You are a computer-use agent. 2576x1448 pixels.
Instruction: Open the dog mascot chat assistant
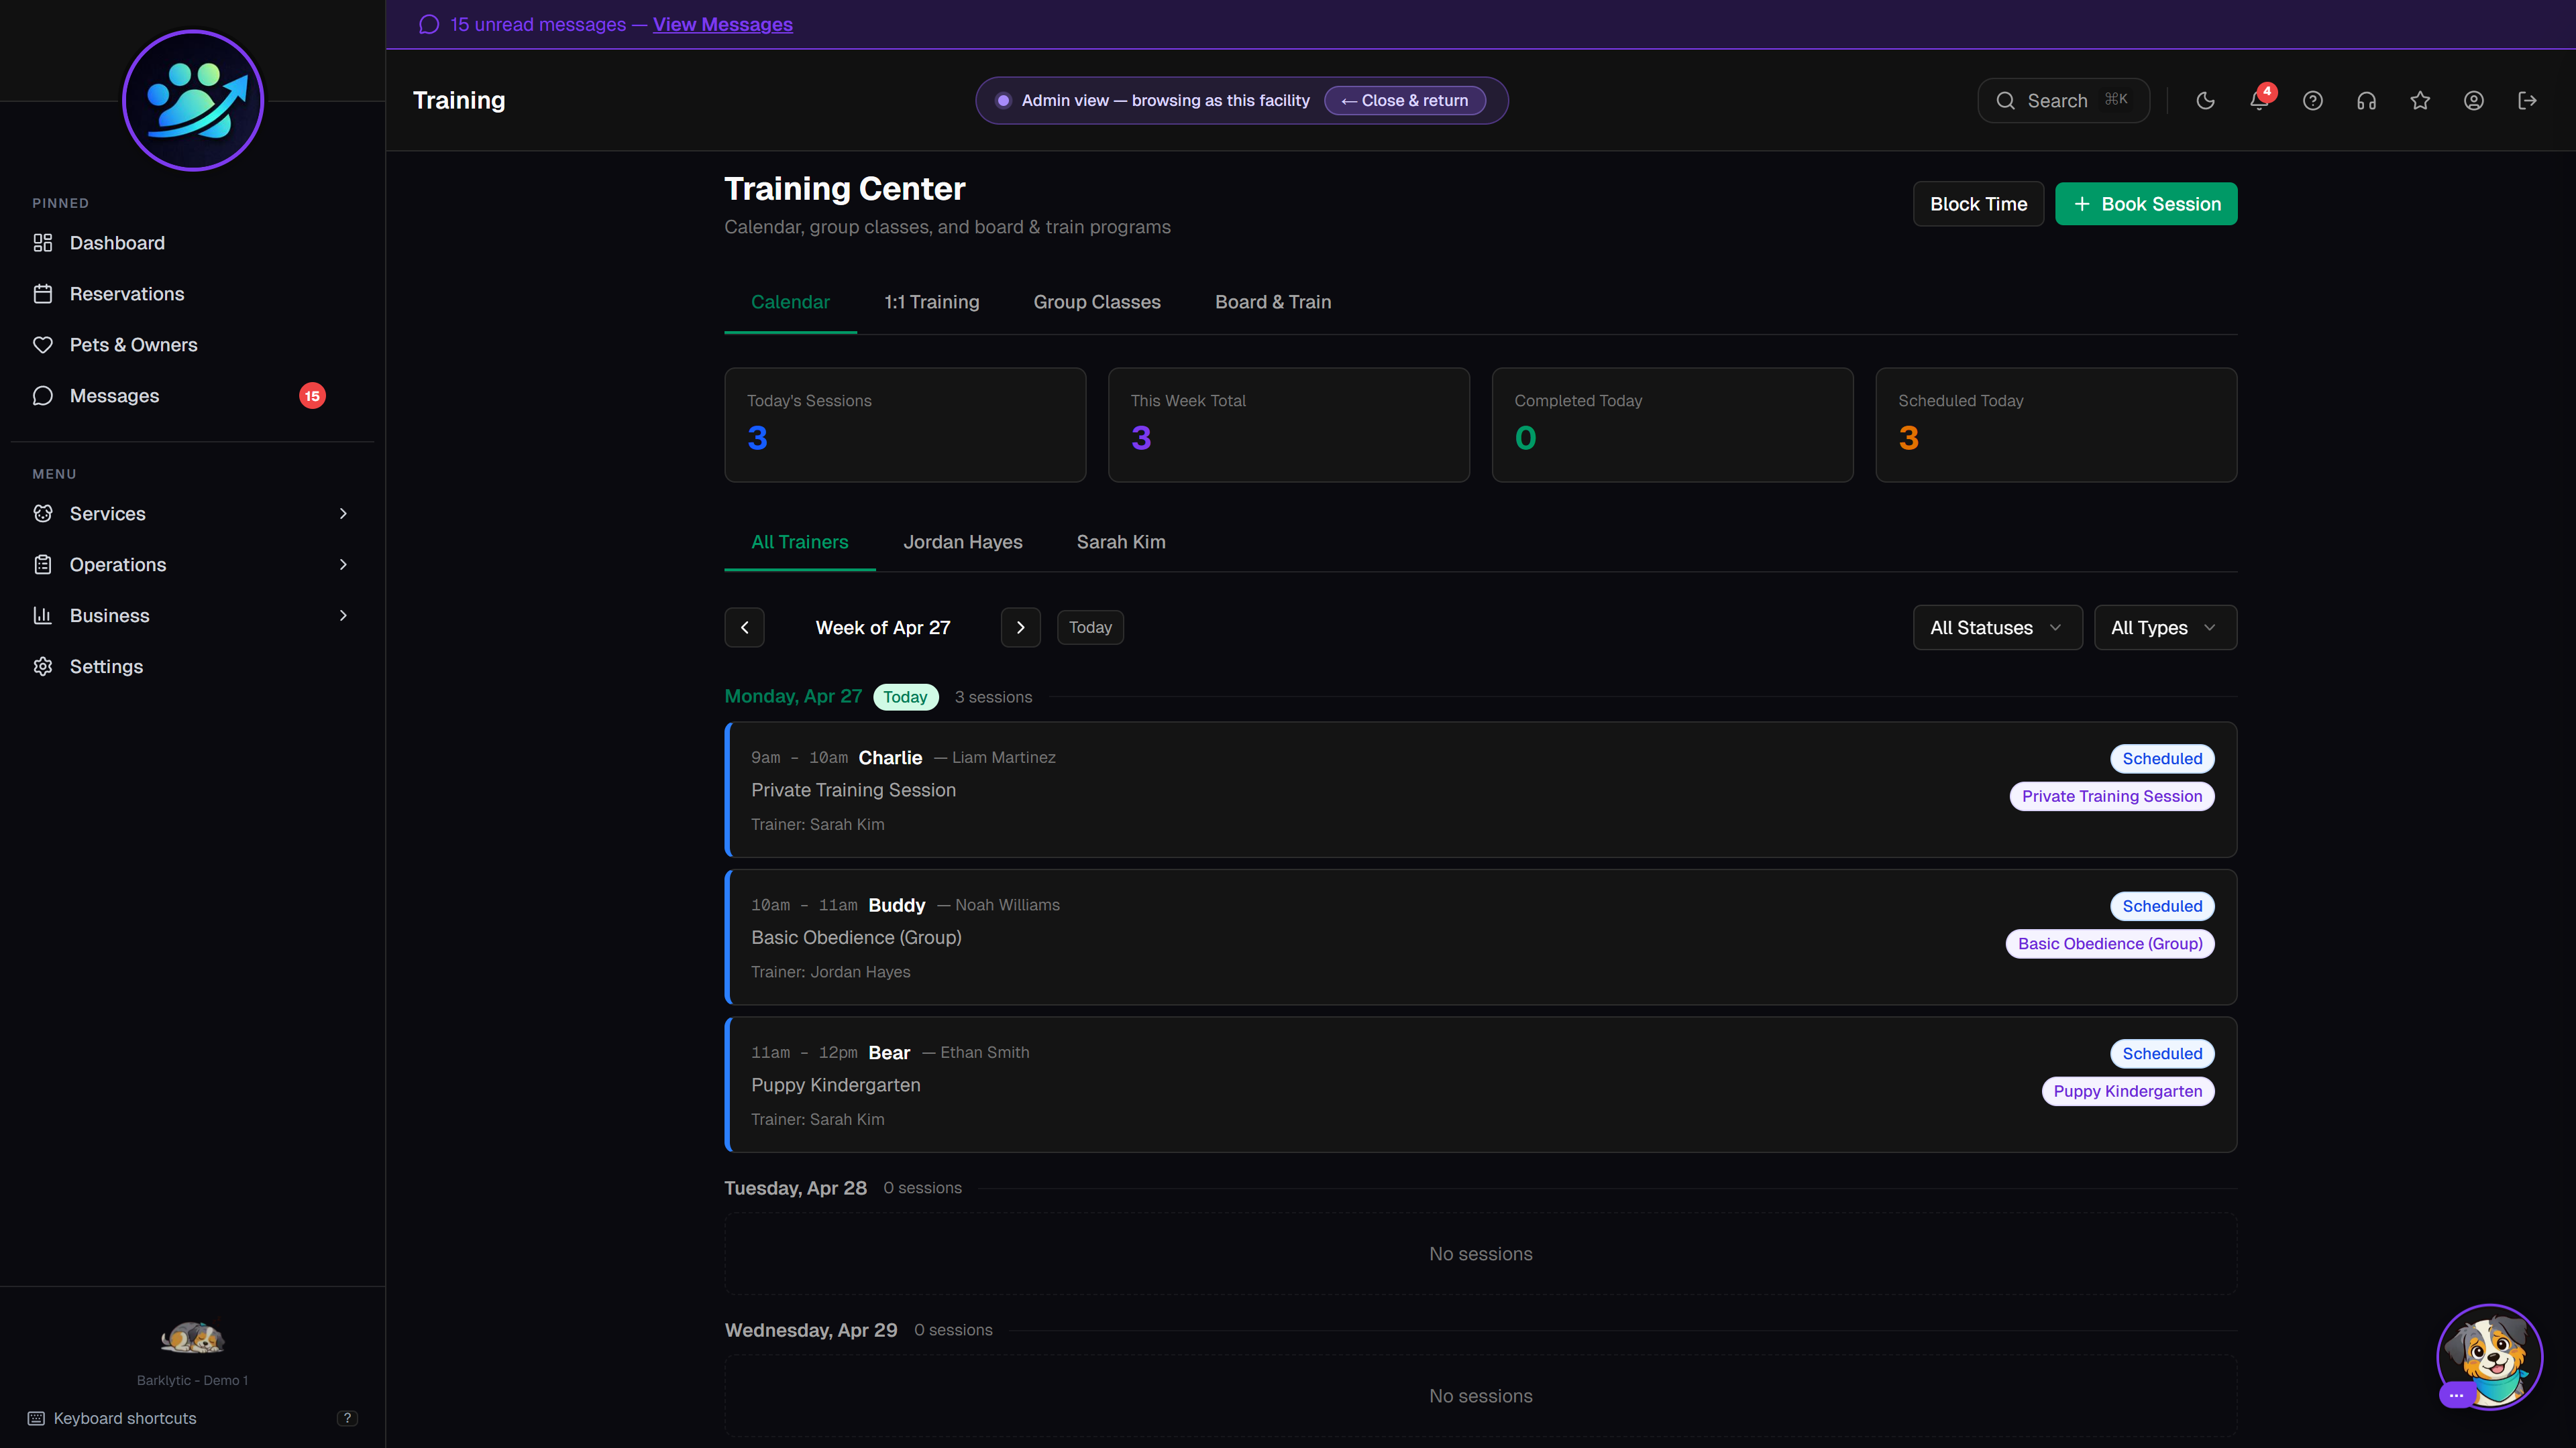click(x=2489, y=1356)
